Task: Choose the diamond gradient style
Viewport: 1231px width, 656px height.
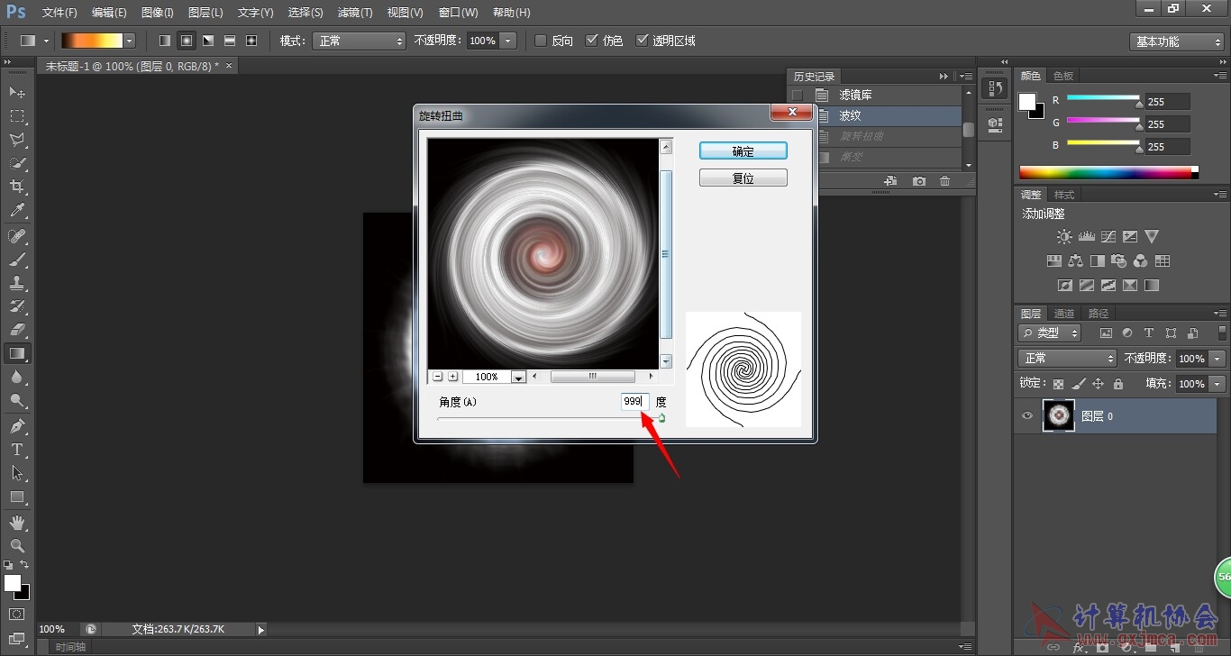Action: (251, 41)
